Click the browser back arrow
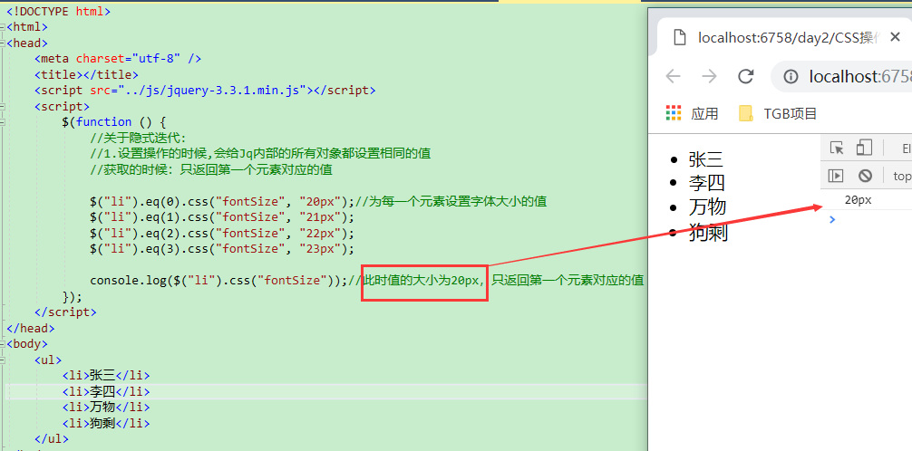 pos(673,76)
